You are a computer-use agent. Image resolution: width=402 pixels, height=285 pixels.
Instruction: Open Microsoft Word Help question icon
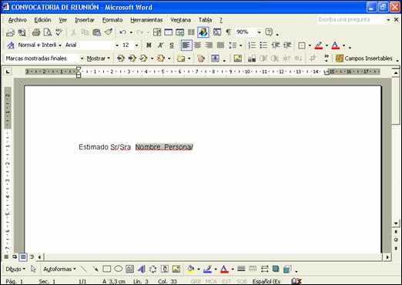click(269, 32)
